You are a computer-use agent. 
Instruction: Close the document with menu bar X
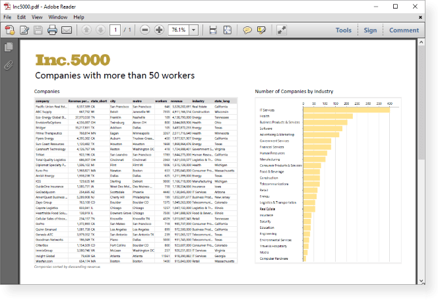[x=420, y=17]
